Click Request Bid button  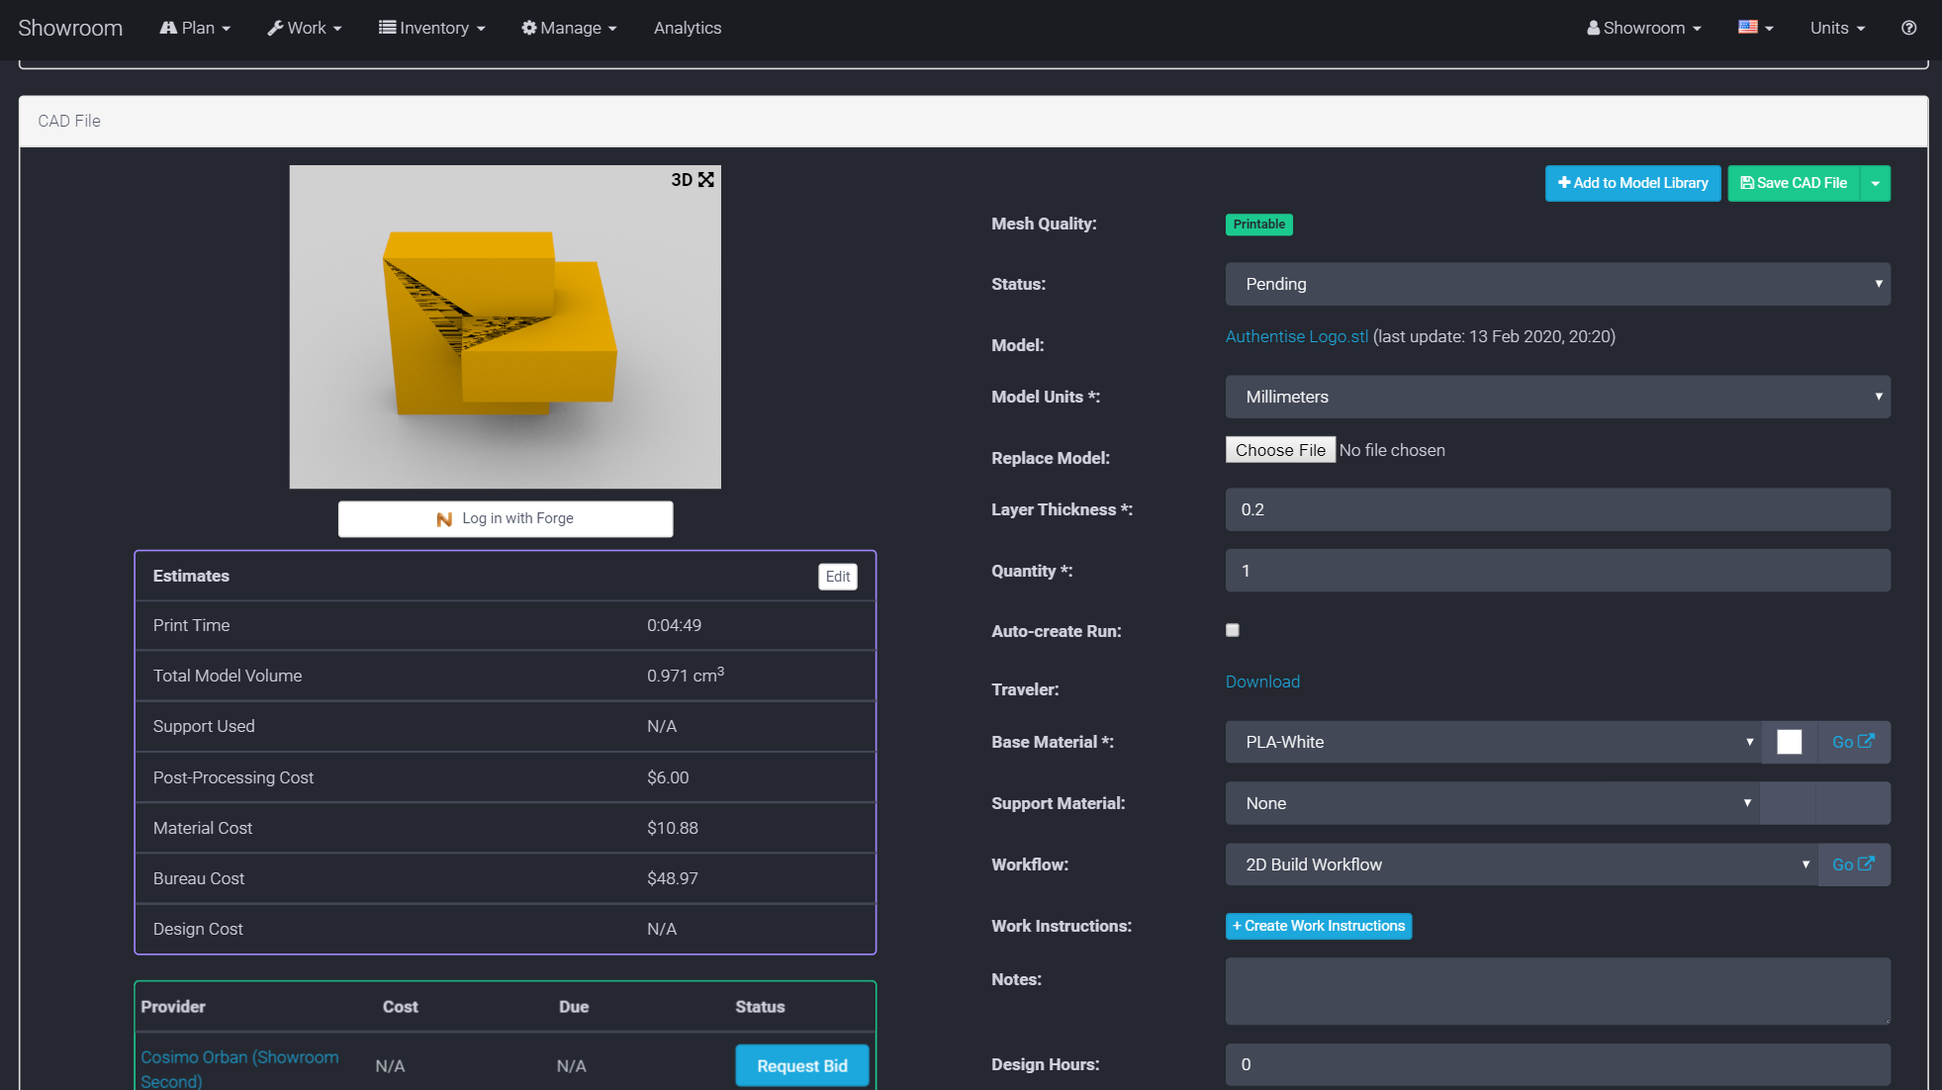click(802, 1065)
